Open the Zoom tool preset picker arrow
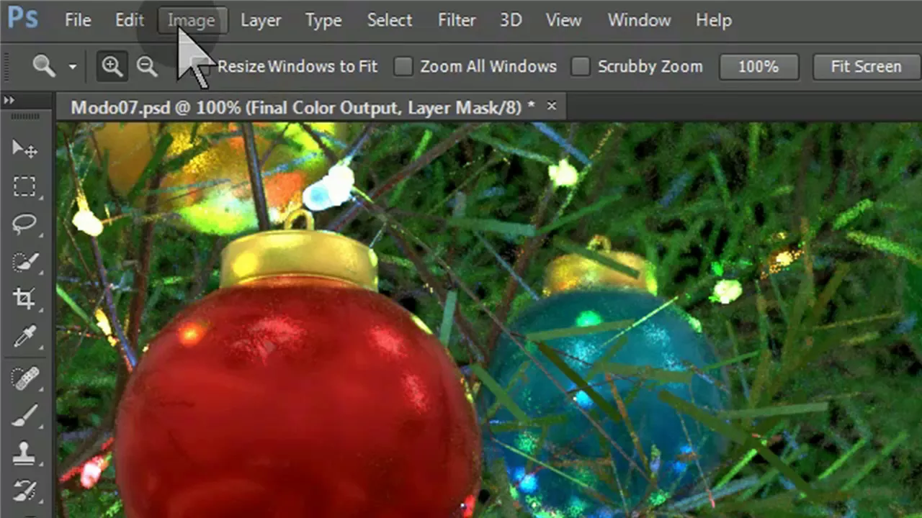The image size is (922, 518). (73, 67)
